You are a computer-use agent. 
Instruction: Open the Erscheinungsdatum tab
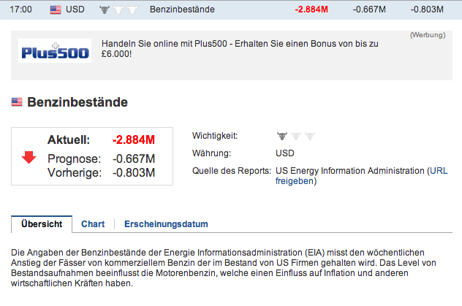[x=166, y=224]
